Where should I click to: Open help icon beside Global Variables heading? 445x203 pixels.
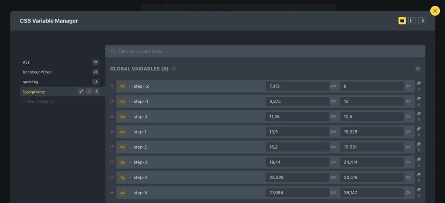(173, 69)
